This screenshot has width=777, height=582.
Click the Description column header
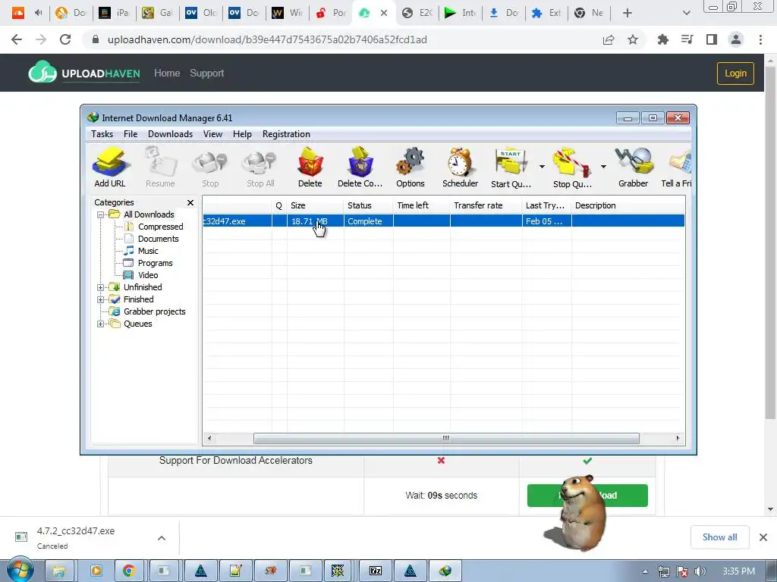point(628,205)
